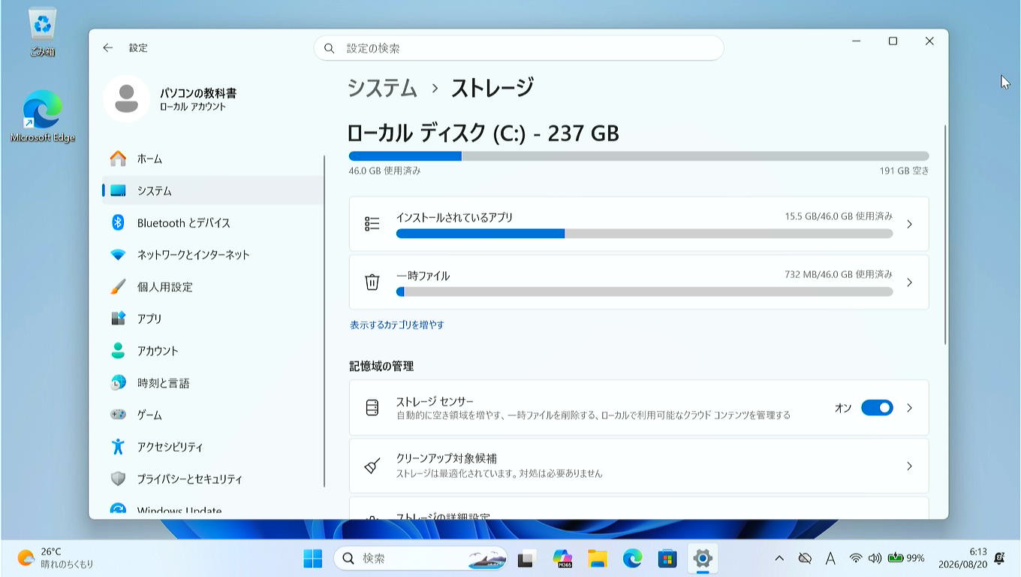Click the Time & language clock icon
This screenshot has height=577, width=1021.
pyautogui.click(x=118, y=382)
